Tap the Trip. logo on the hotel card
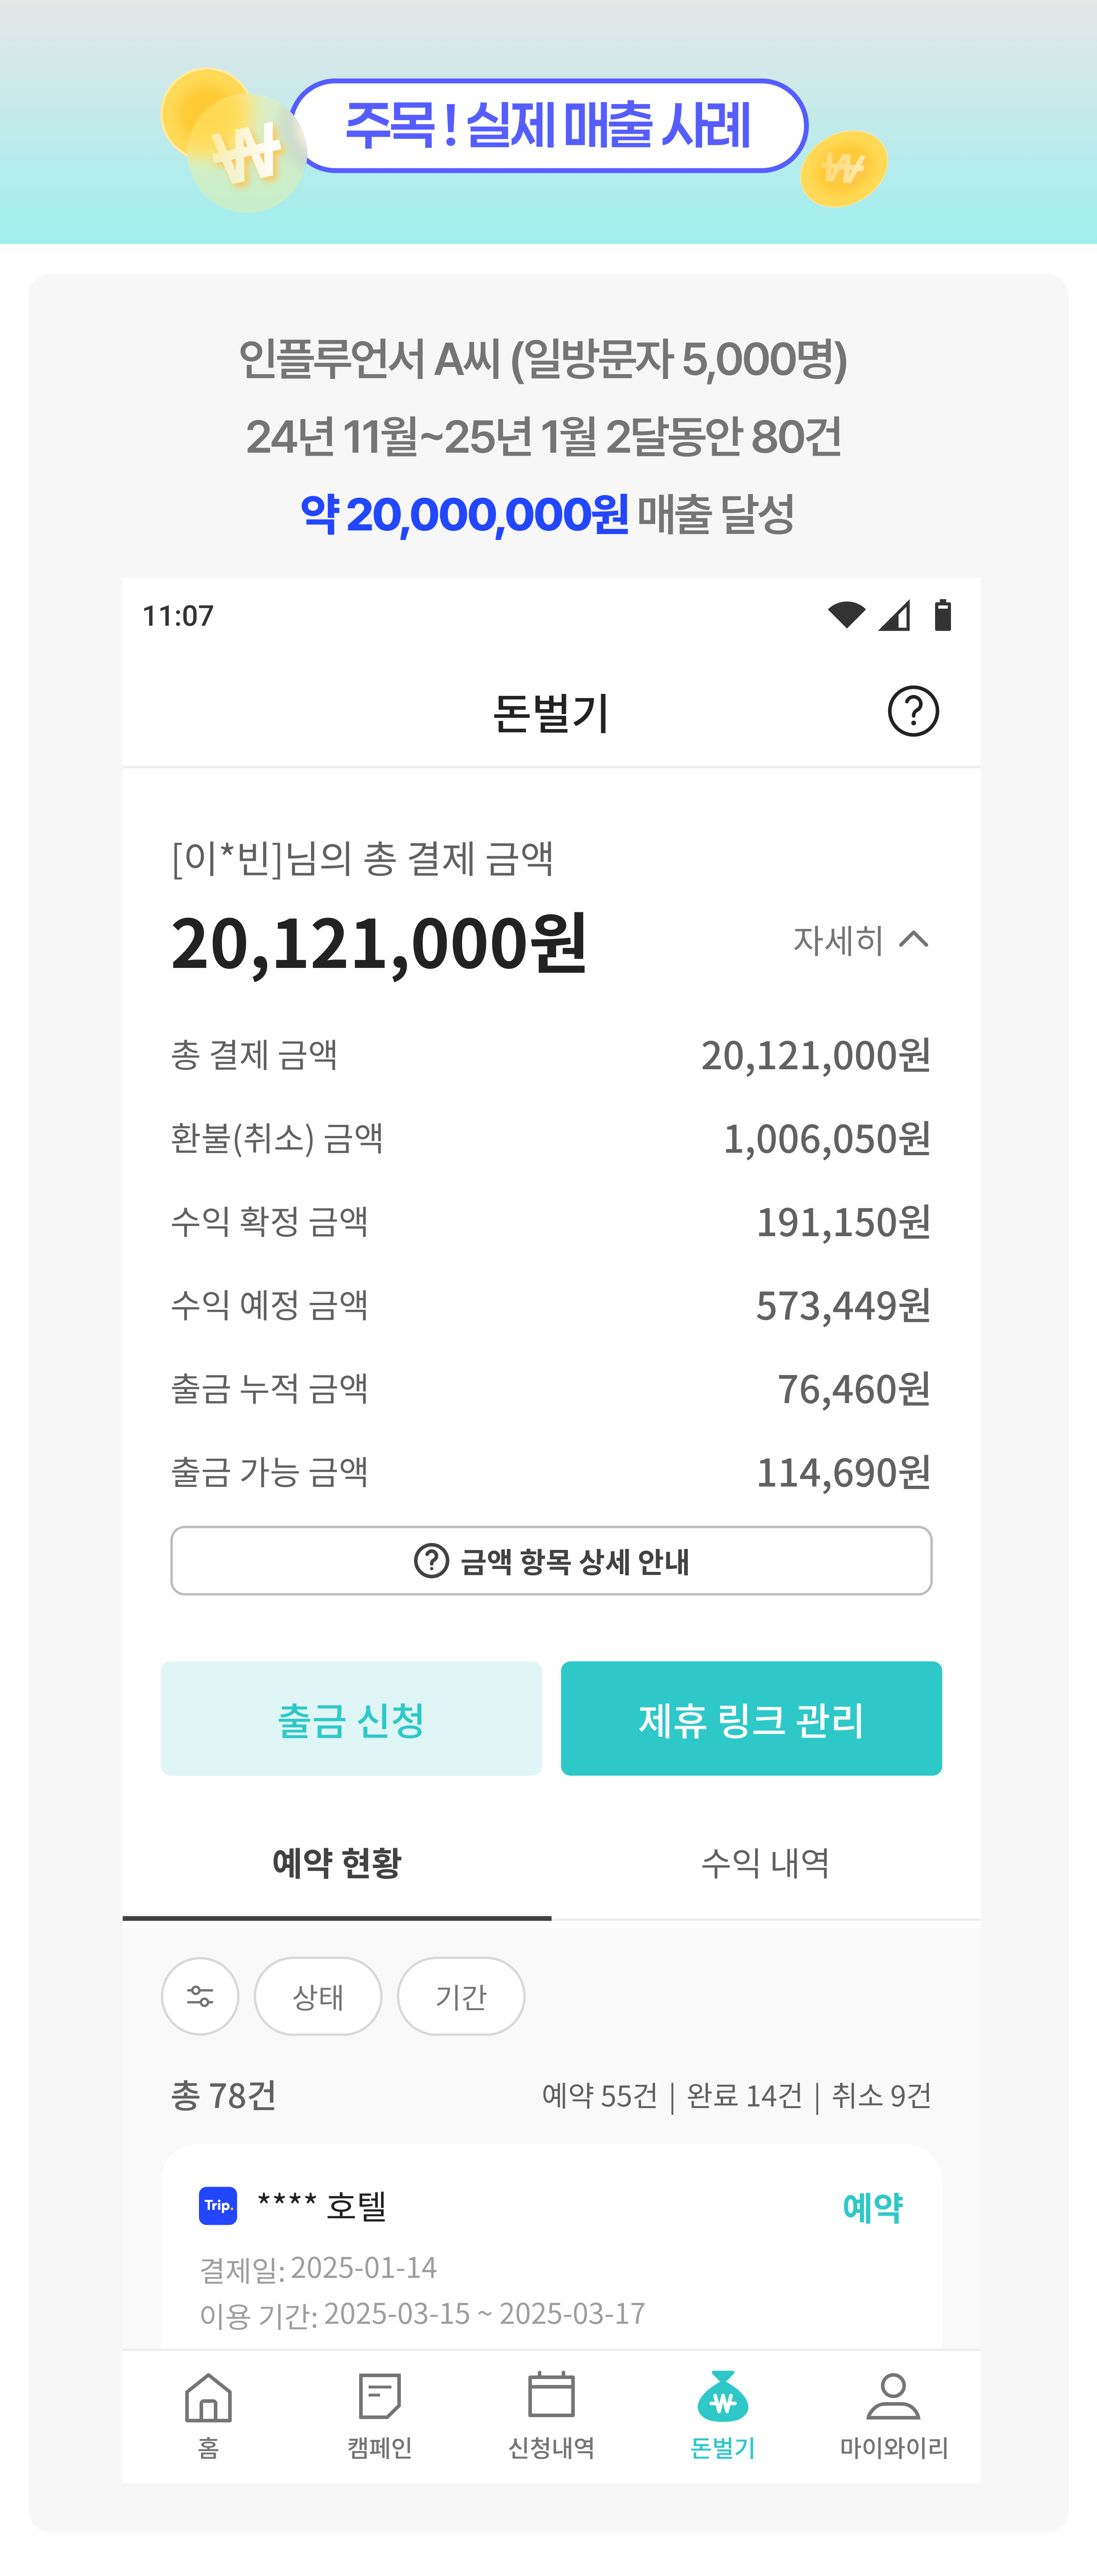The width and height of the screenshot is (1097, 2576). [218, 2205]
